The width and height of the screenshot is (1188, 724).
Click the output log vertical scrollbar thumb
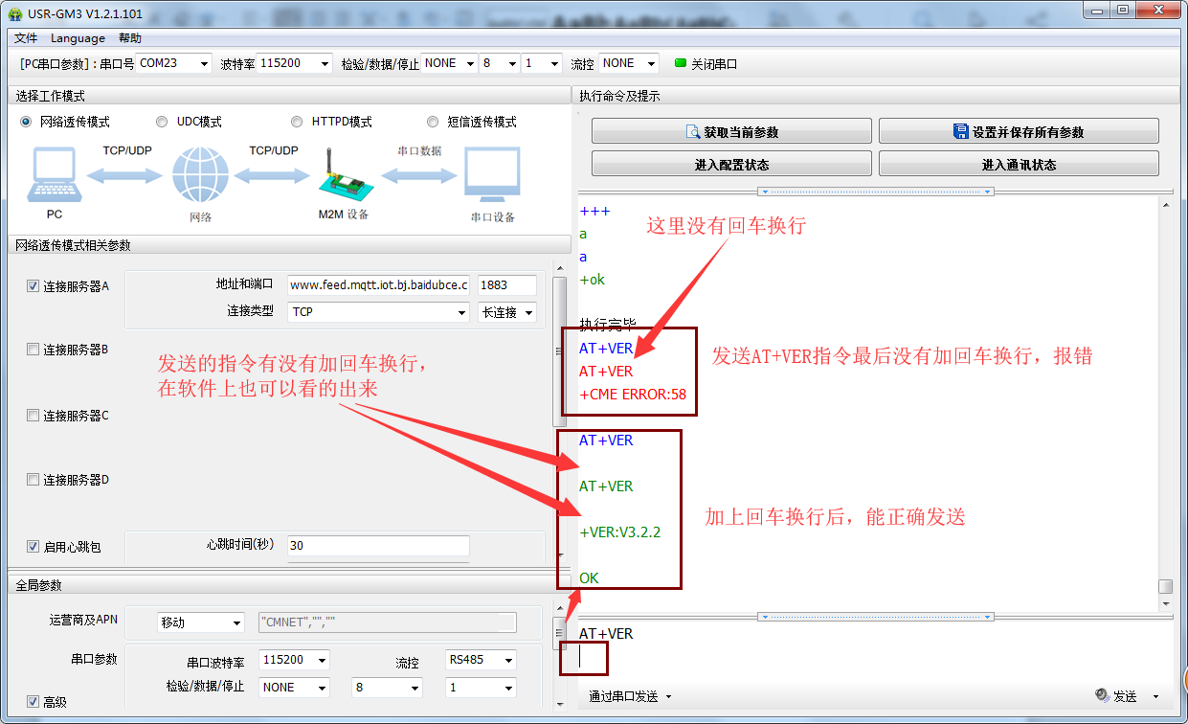(x=1165, y=586)
